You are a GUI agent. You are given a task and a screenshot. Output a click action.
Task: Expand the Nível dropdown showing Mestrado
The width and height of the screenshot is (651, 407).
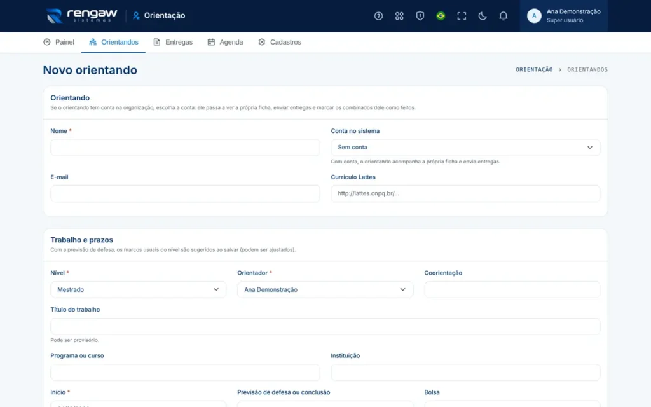[x=138, y=289]
